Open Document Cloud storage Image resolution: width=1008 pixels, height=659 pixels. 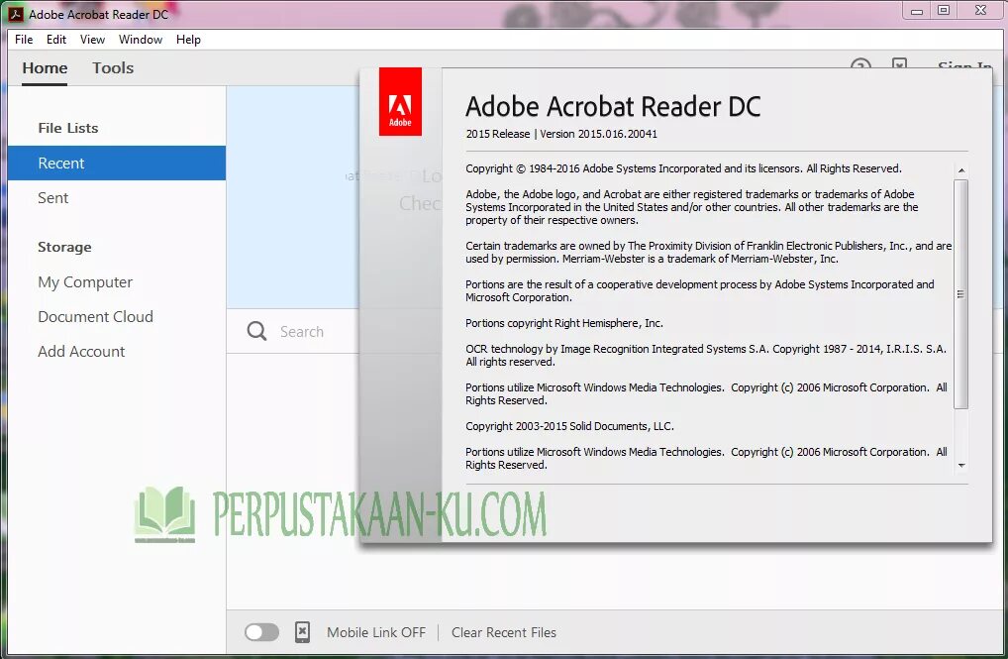point(95,317)
